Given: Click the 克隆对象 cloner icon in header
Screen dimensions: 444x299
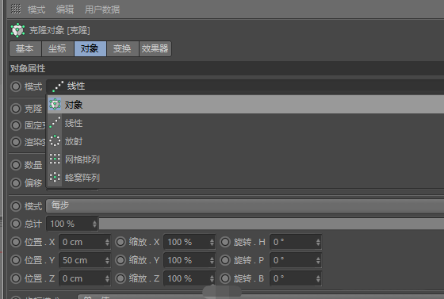Looking at the screenshot, I should point(17,30).
